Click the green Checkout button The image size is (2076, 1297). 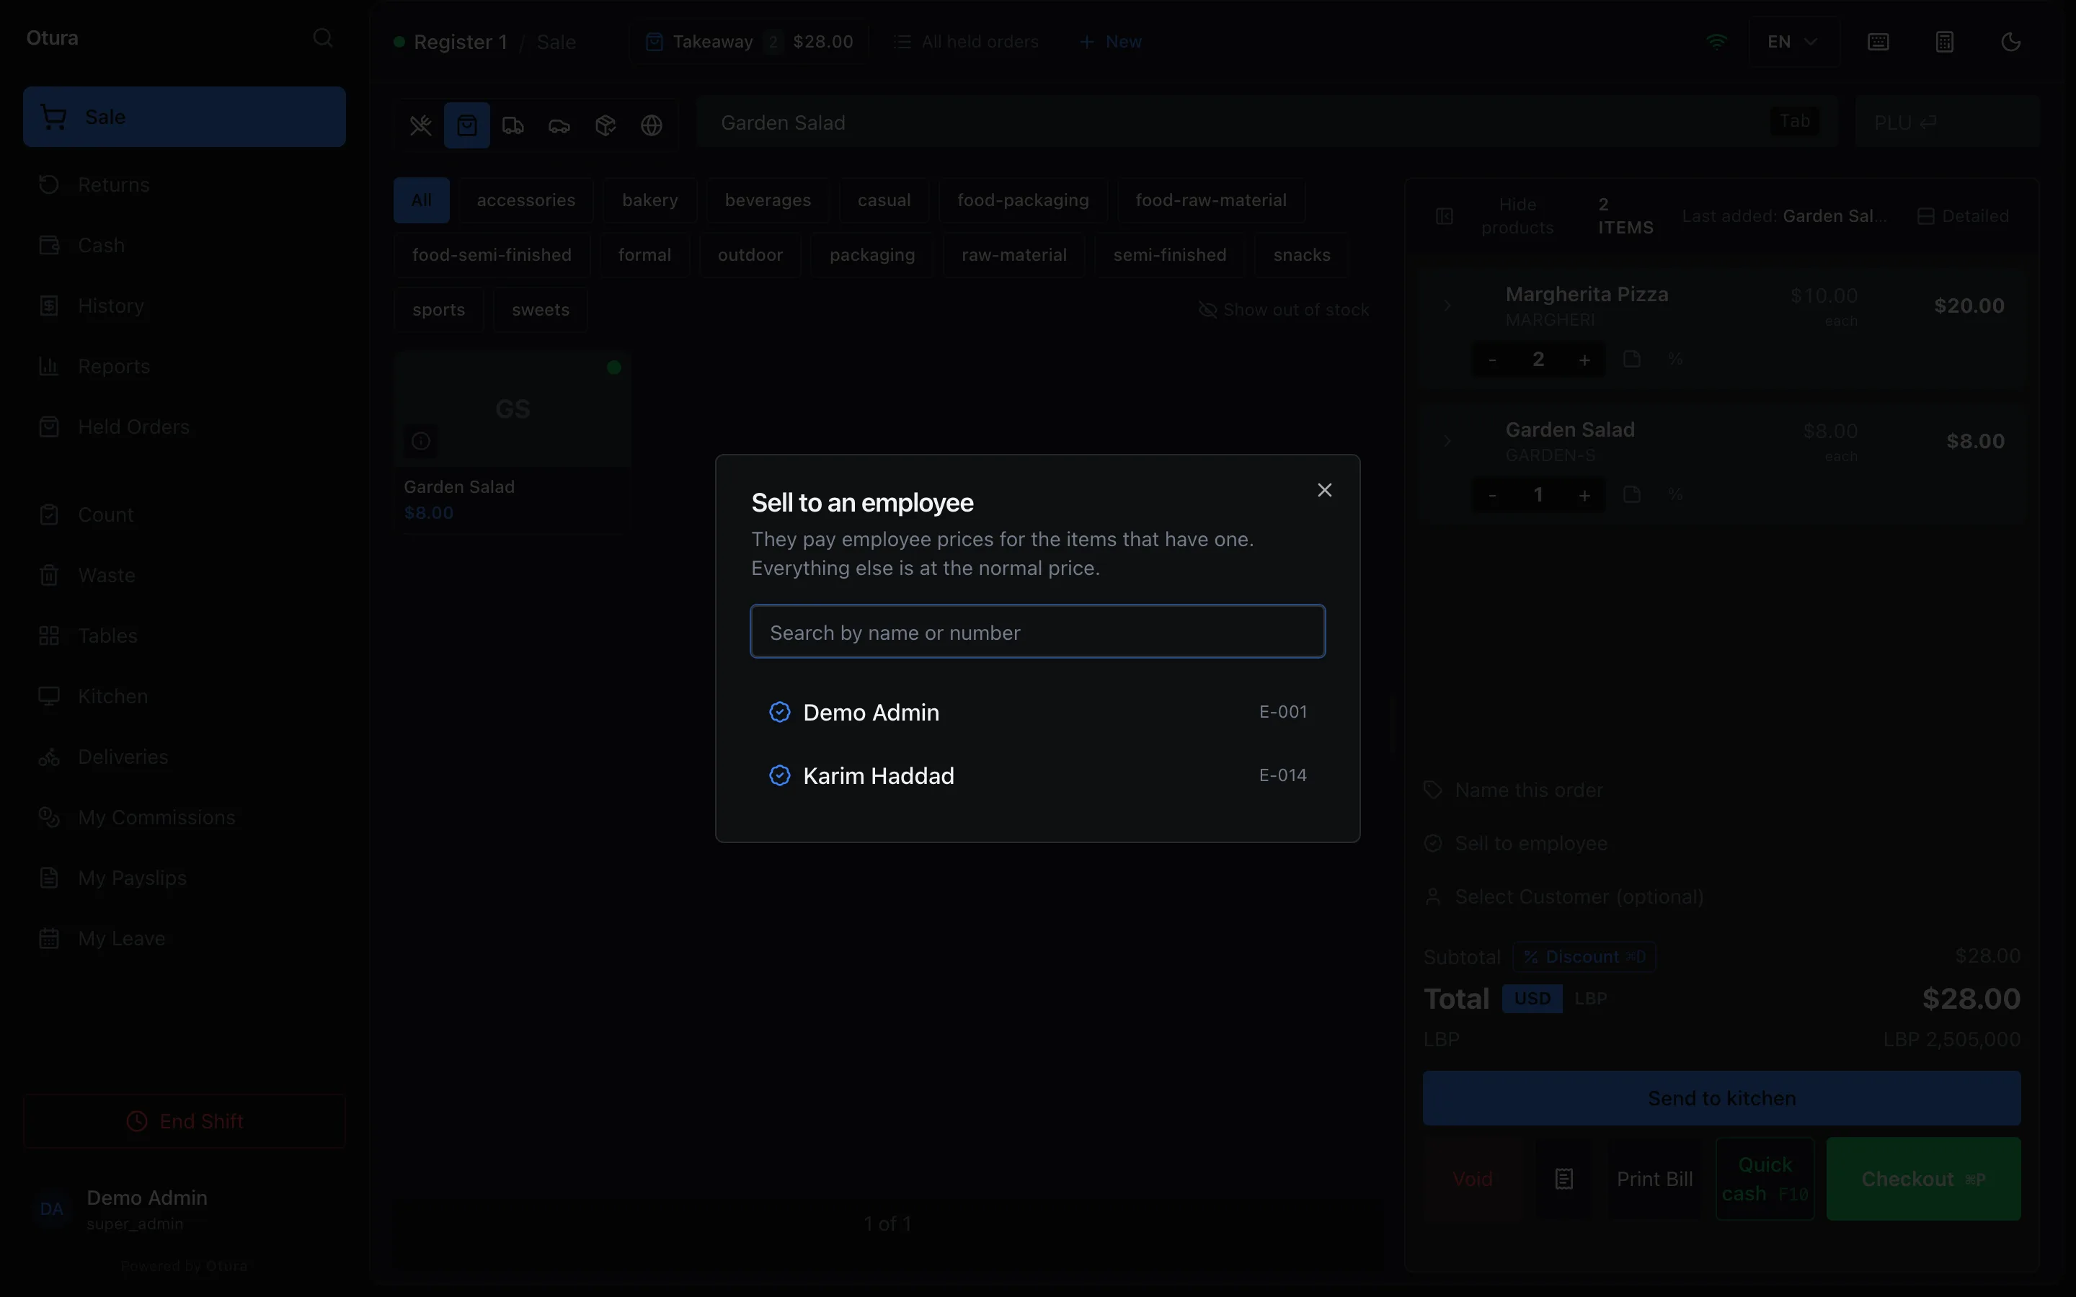(1923, 1179)
